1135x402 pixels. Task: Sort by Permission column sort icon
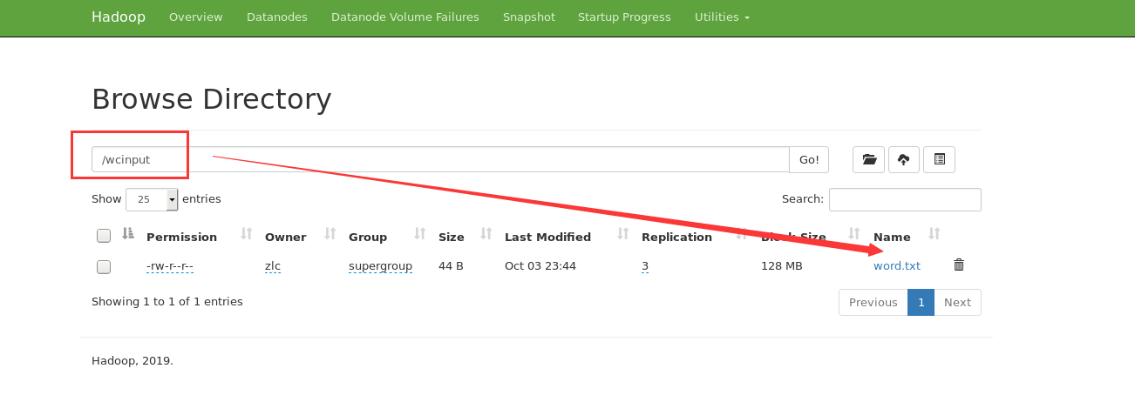point(246,234)
